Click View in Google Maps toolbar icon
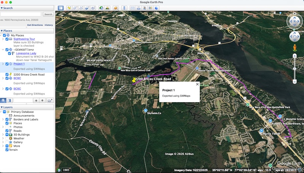The height and width of the screenshot is (173, 304). (150, 8)
